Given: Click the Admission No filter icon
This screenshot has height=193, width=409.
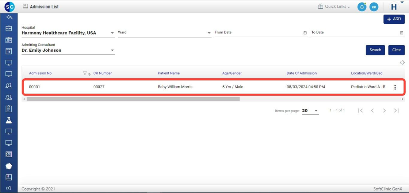Looking at the screenshot, I should (x=85, y=74).
